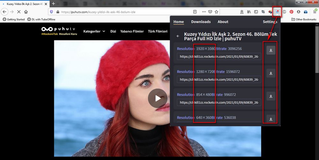Go back in the downloader popup
Image resolution: width=319 pixels, height=160 pixels.
click(x=178, y=36)
